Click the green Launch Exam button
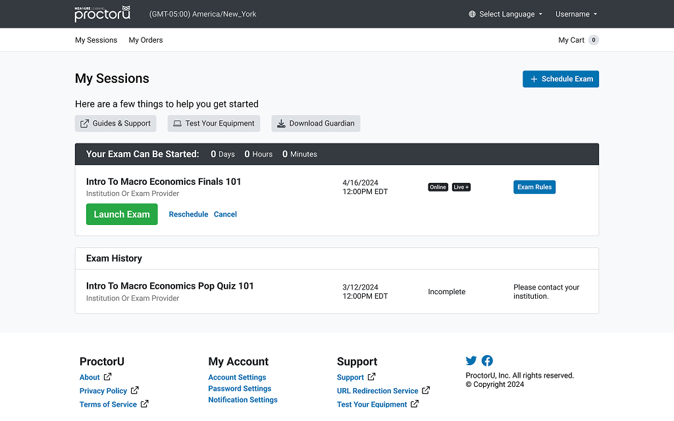The height and width of the screenshot is (421, 674). (122, 214)
